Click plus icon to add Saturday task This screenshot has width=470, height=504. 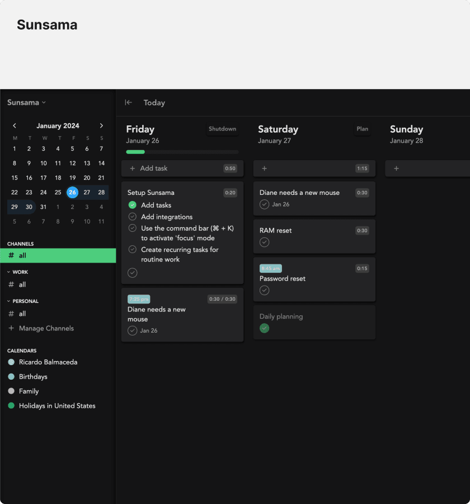coord(265,169)
